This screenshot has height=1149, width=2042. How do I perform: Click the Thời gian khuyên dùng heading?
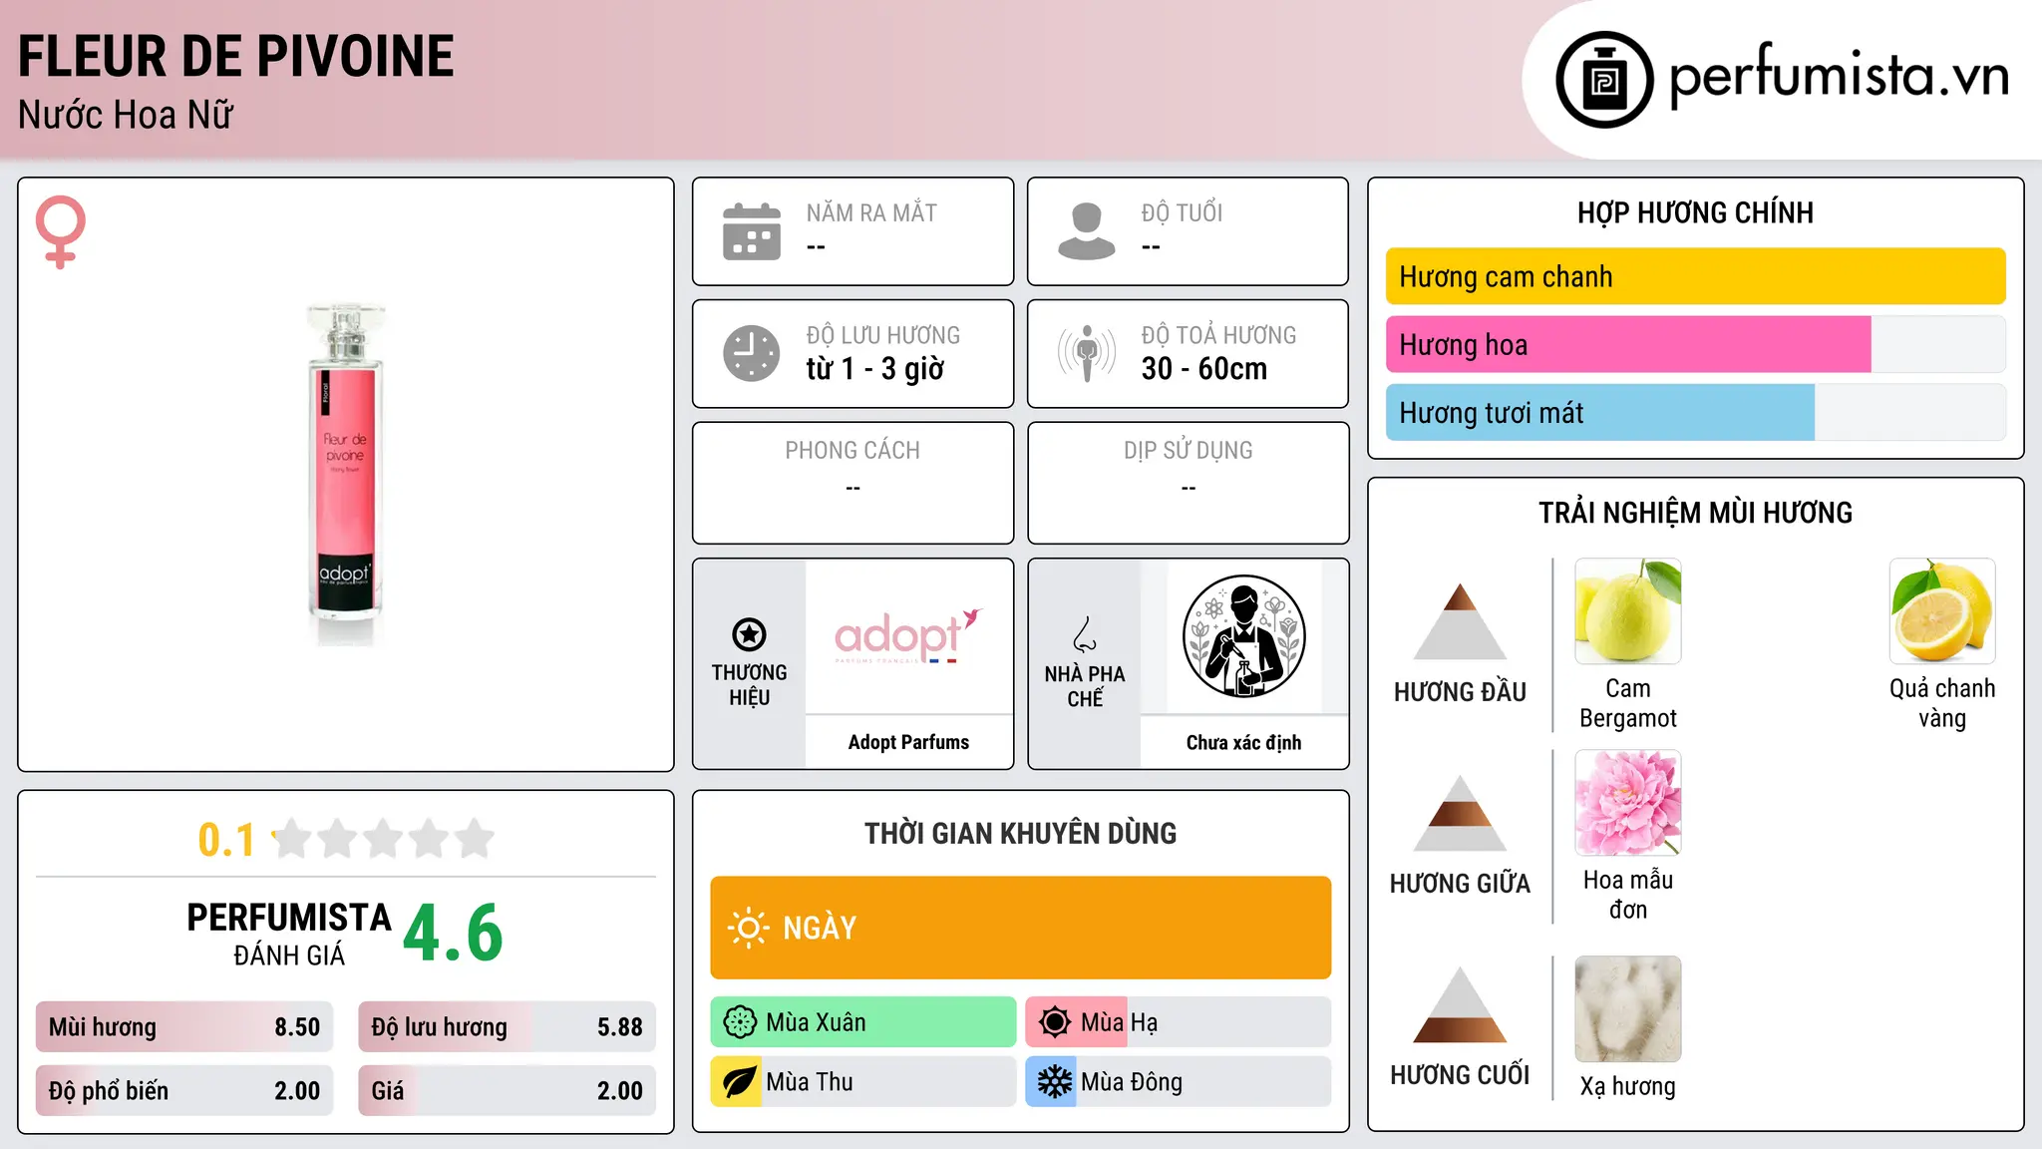click(1020, 833)
